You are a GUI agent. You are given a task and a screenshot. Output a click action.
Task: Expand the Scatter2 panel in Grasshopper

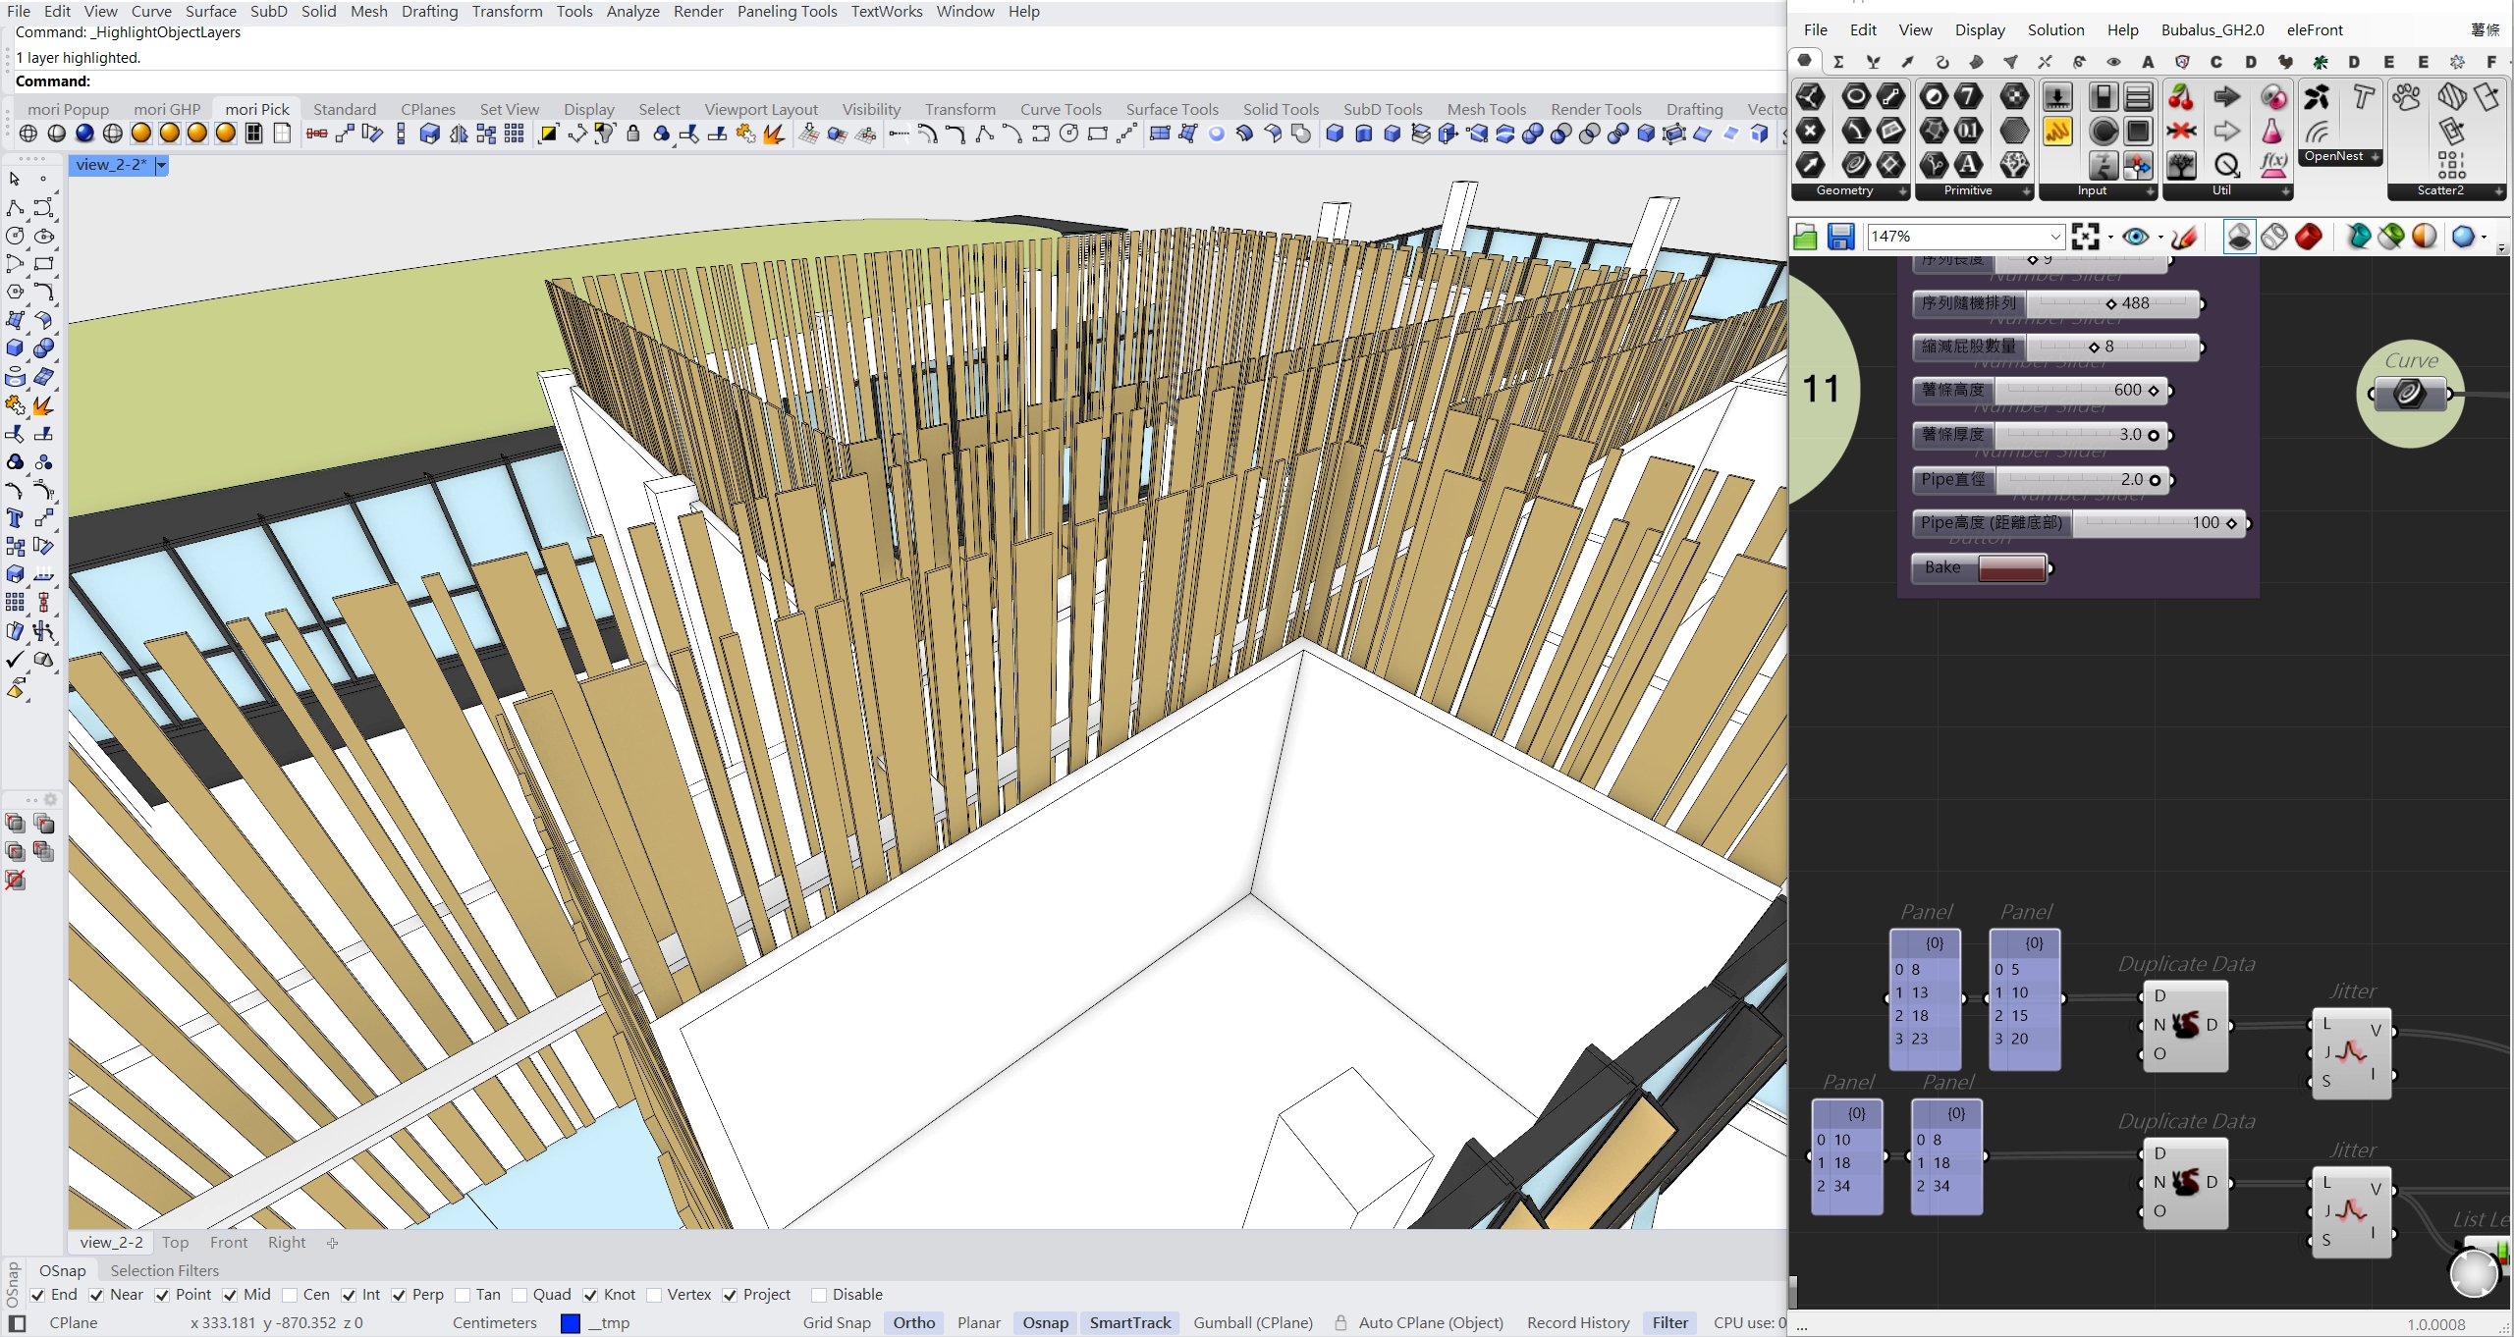(x=2499, y=191)
